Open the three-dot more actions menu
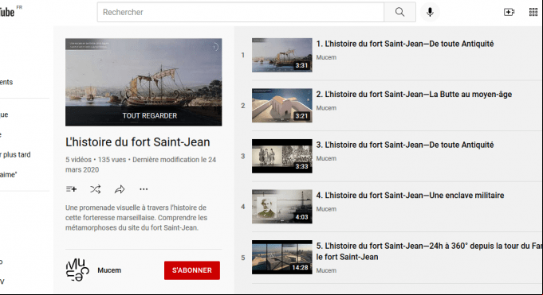543x295 pixels. (x=144, y=189)
